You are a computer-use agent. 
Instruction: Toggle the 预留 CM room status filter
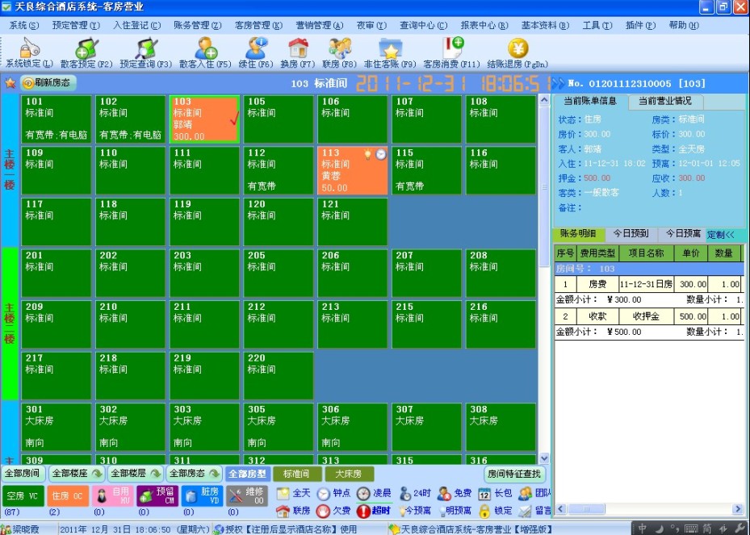coord(157,495)
